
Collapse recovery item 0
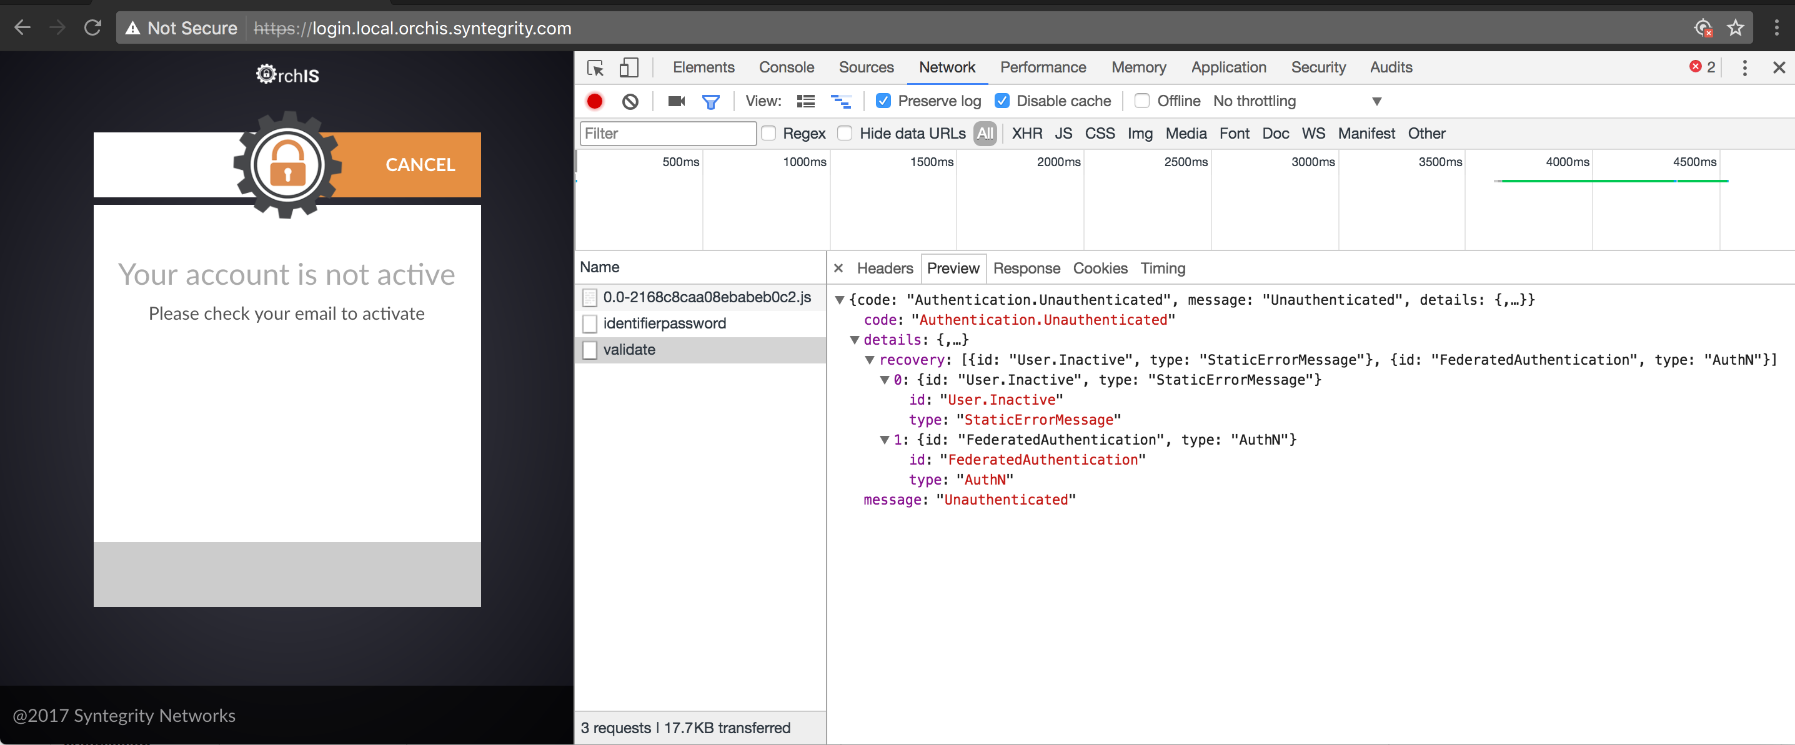click(884, 380)
